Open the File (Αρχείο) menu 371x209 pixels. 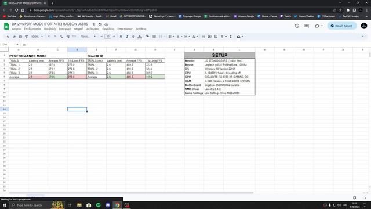tap(16, 29)
